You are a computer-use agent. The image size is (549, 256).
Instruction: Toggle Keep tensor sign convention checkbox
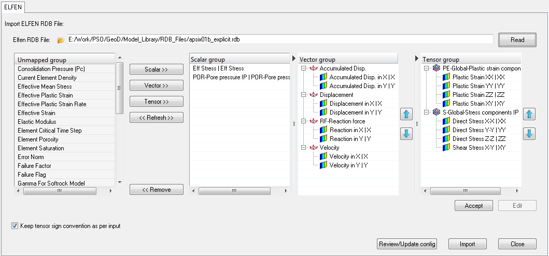point(15,226)
